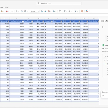The image size is (108, 108).
Task: Expand the find dropdown arrow
Action: [71, 11]
